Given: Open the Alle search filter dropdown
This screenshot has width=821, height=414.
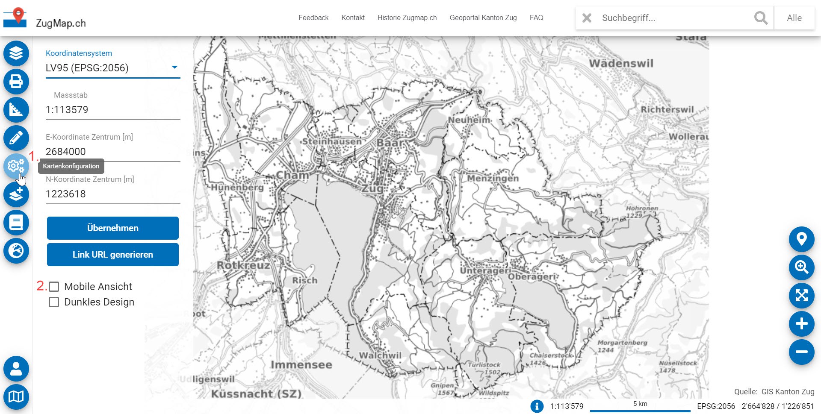Looking at the screenshot, I should click(x=794, y=18).
